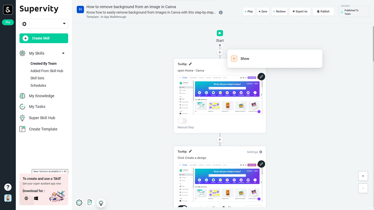Click New Version Available 0.1.45 notice
Viewport: 374px width, 210px height.
click(50, 171)
